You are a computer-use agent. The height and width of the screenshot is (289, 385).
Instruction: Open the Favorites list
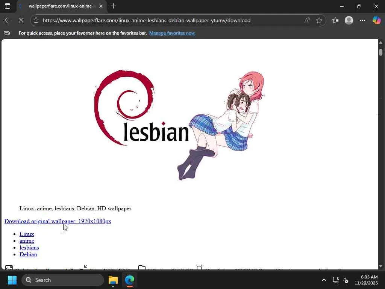pos(335,20)
